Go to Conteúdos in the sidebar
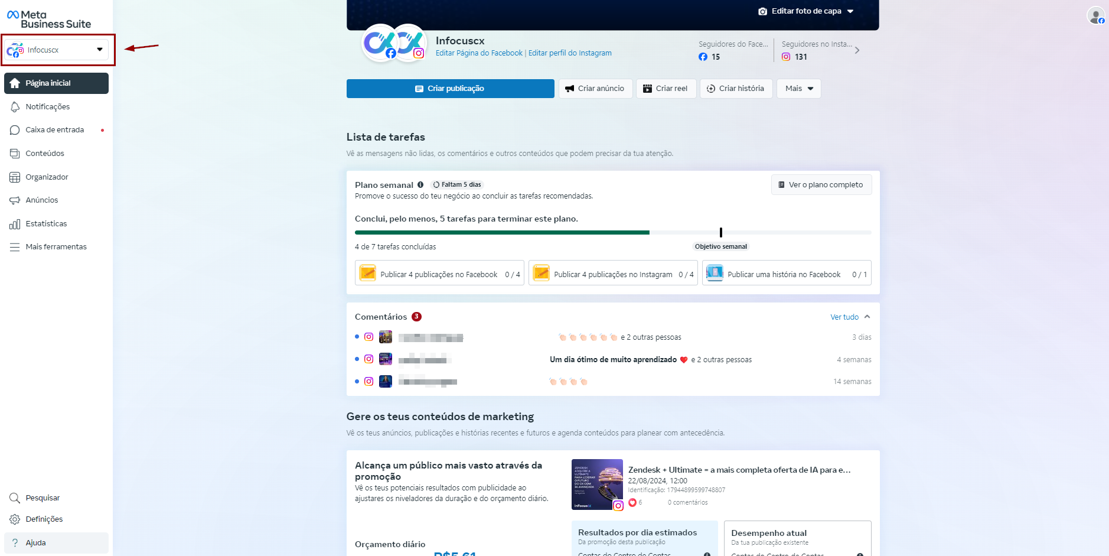 tap(45, 154)
